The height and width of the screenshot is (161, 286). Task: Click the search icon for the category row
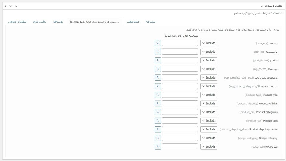coord(158,43)
